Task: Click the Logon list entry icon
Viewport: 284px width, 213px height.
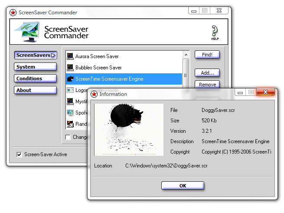Action: click(70, 90)
